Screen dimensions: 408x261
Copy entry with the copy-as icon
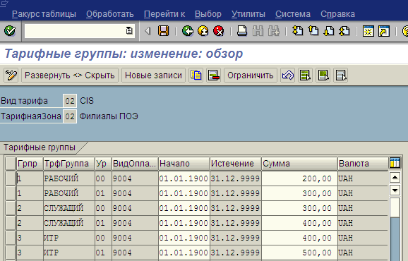tap(196, 75)
